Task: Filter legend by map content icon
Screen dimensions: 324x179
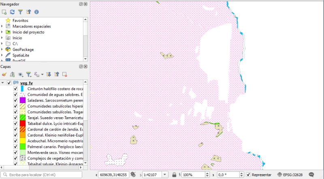Action: pyautogui.click(x=28, y=74)
